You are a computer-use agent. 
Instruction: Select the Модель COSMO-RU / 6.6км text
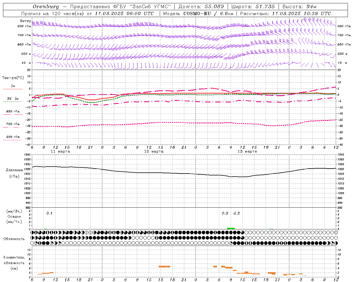coord(198,13)
